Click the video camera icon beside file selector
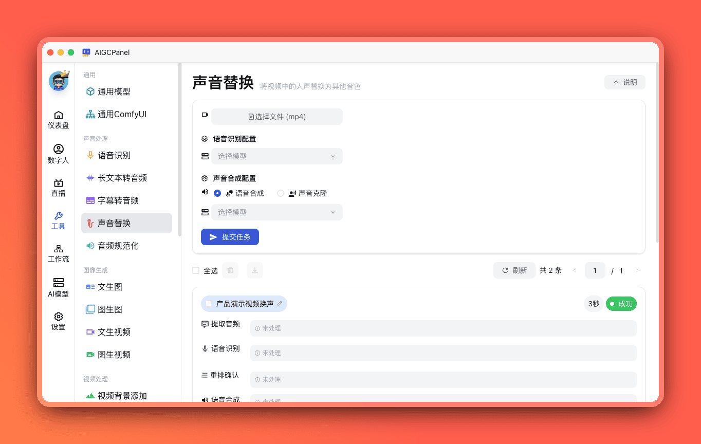 [x=205, y=115]
